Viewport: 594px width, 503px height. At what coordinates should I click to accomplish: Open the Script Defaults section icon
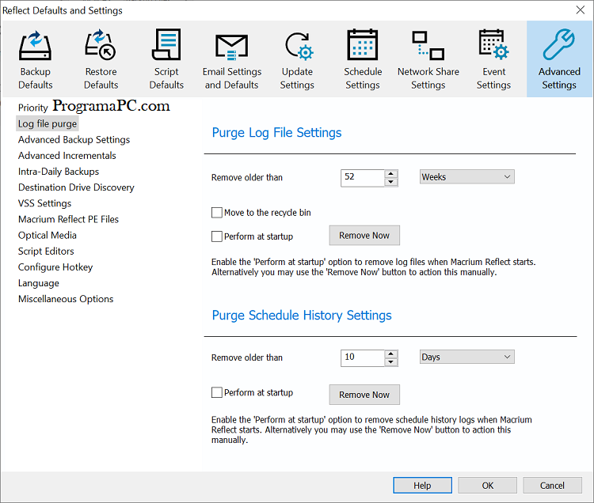point(166,44)
